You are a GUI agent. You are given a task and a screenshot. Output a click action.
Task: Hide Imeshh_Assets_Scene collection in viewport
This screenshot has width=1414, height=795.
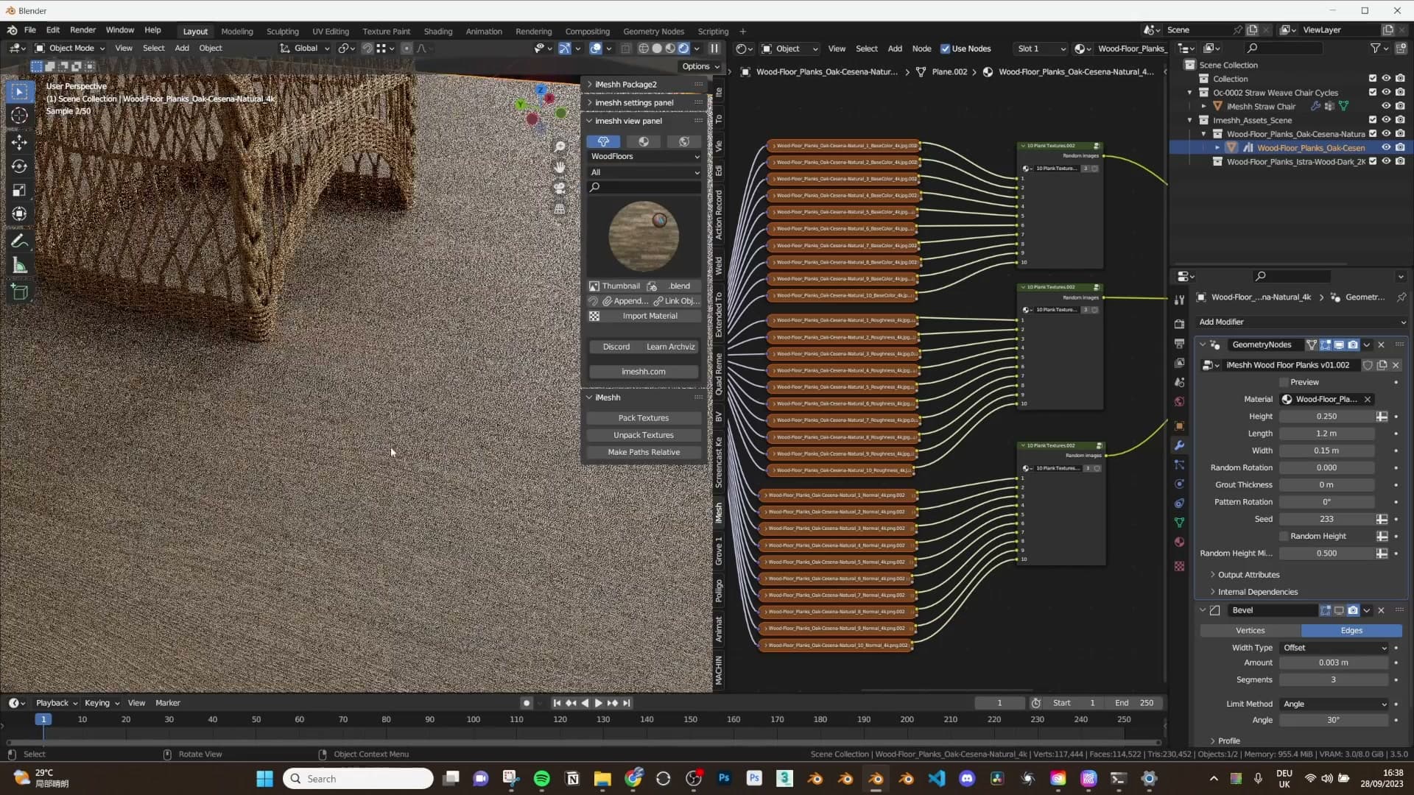(1386, 120)
